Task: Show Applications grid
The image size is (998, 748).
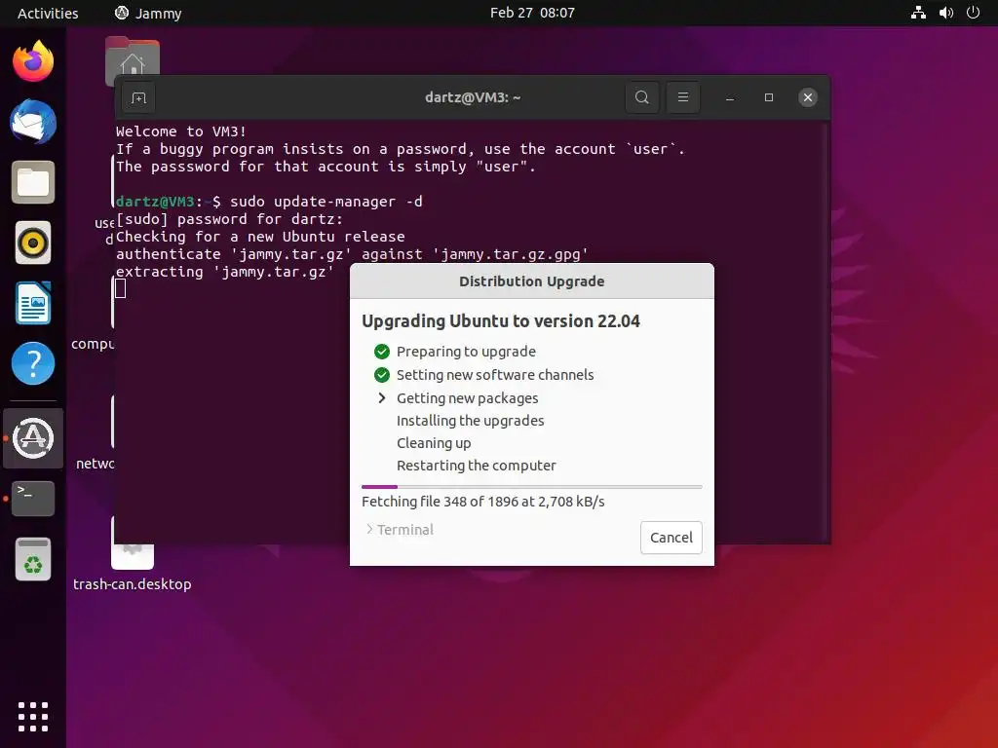Action: (33, 717)
